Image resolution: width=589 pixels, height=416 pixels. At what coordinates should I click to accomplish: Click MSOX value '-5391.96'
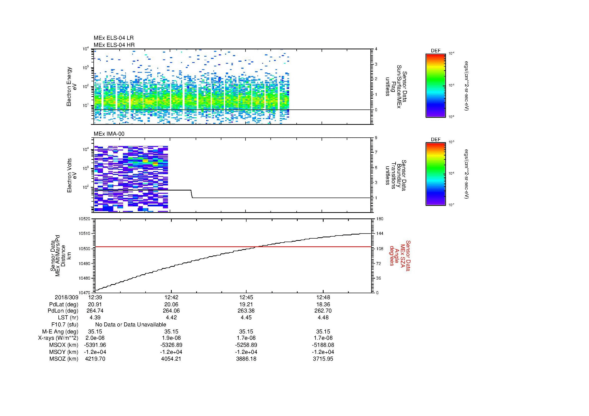click(x=95, y=345)
